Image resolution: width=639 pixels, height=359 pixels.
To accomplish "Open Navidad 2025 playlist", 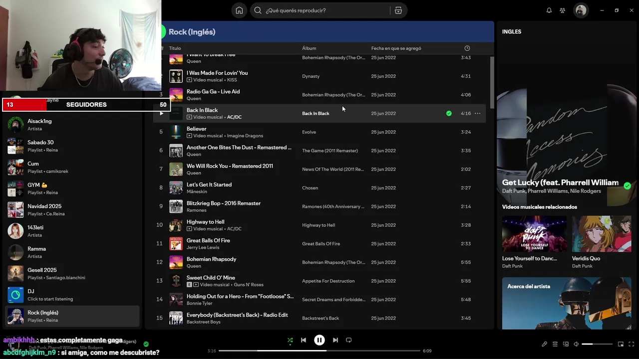I will click(x=72, y=210).
